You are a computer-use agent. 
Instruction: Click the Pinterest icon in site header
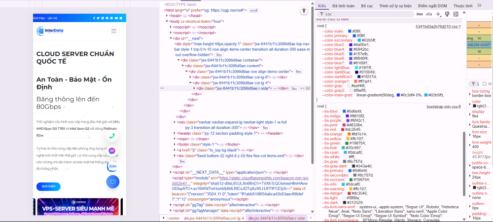(x=107, y=18)
